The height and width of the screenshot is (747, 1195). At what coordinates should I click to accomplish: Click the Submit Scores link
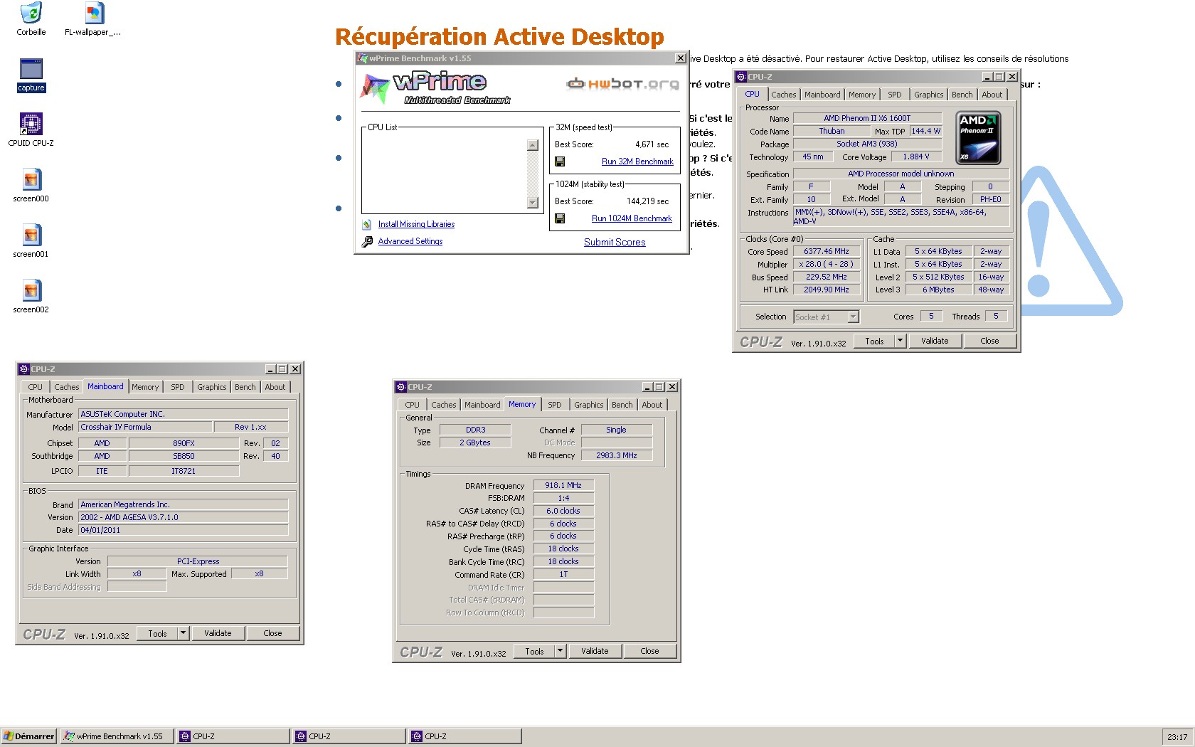coord(615,243)
